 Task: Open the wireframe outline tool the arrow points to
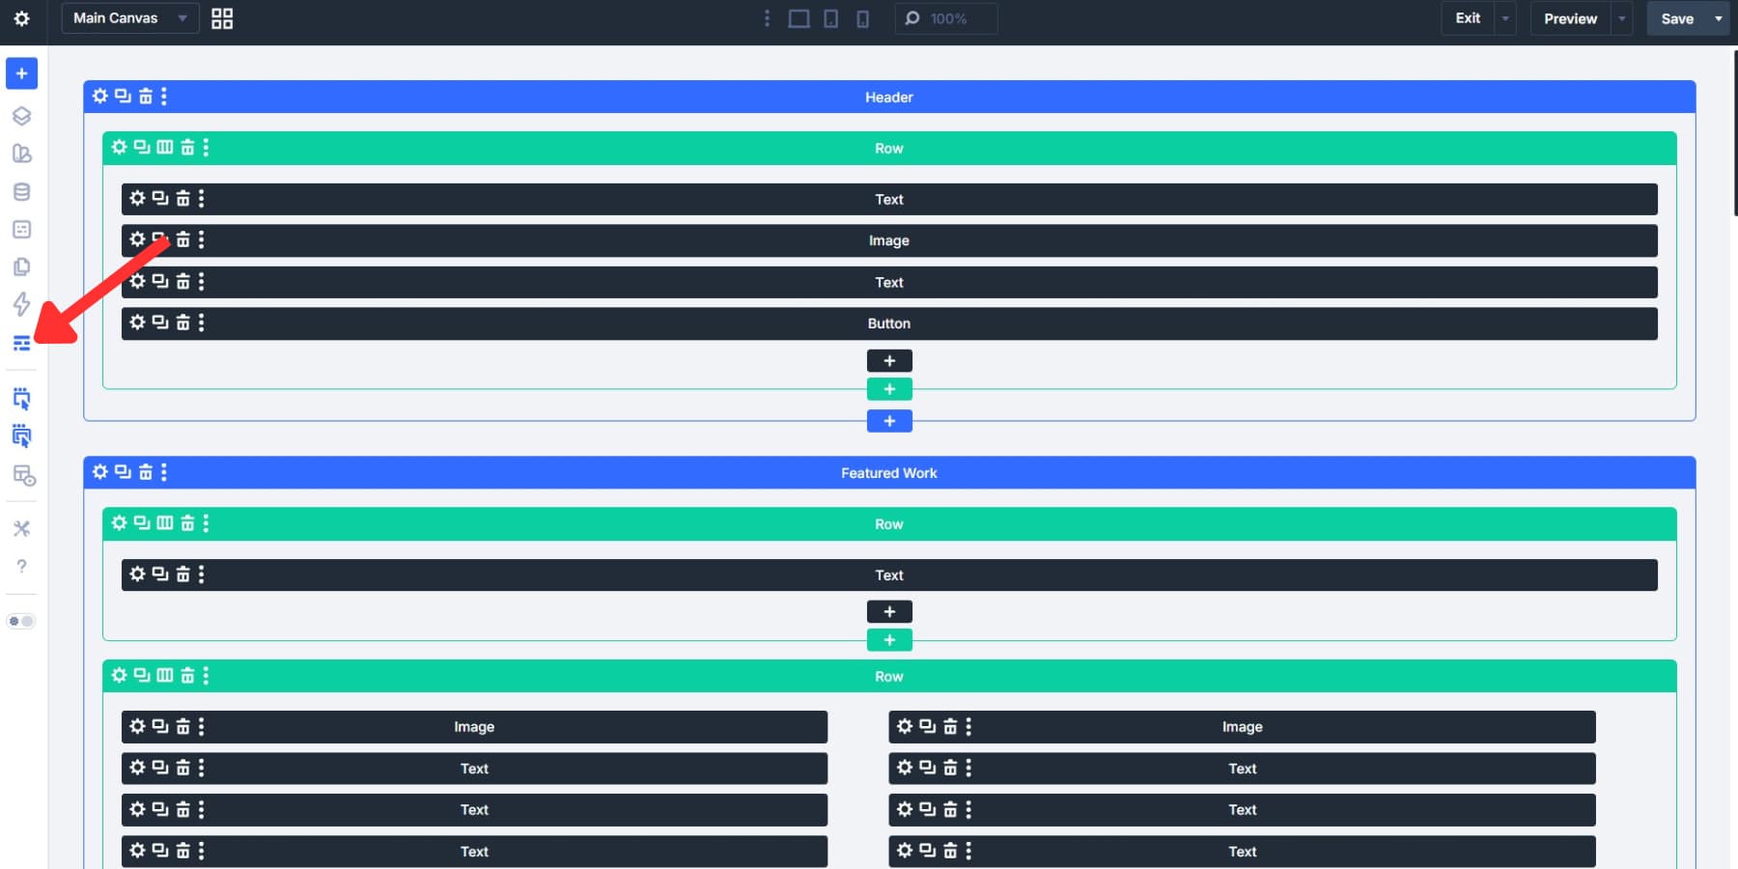[21, 343]
